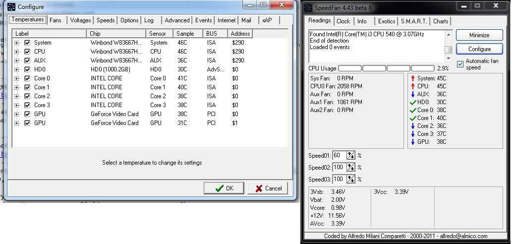Uncheck the Core 2 checkbox

(x=28, y=96)
